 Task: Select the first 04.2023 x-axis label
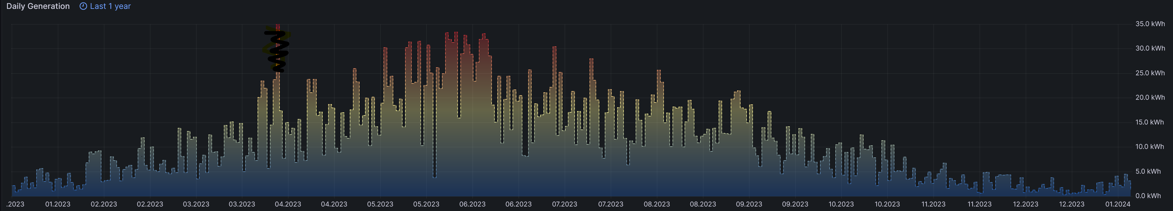[x=288, y=204]
